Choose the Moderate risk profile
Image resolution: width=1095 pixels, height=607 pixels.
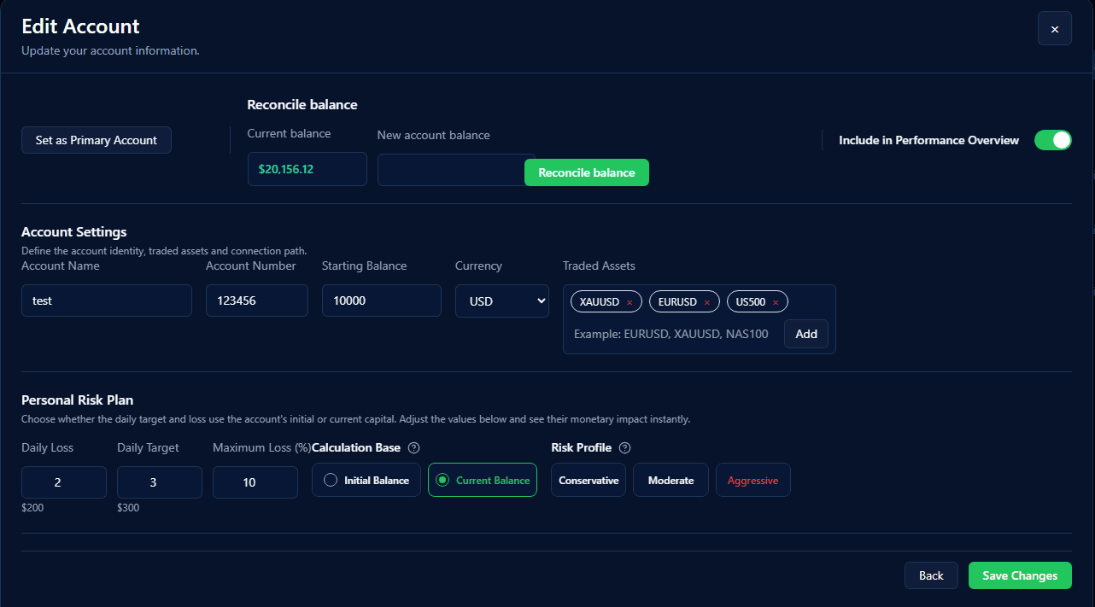[x=670, y=480]
